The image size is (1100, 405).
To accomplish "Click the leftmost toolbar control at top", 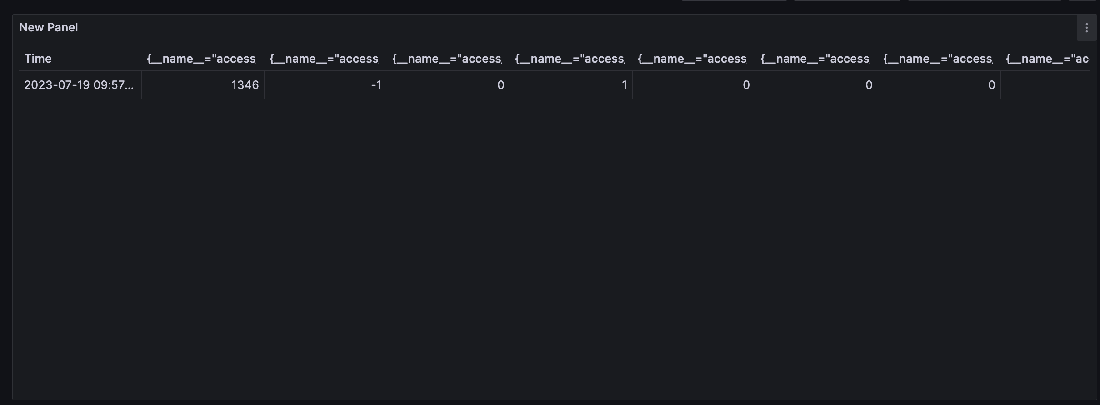I will (735, 2).
